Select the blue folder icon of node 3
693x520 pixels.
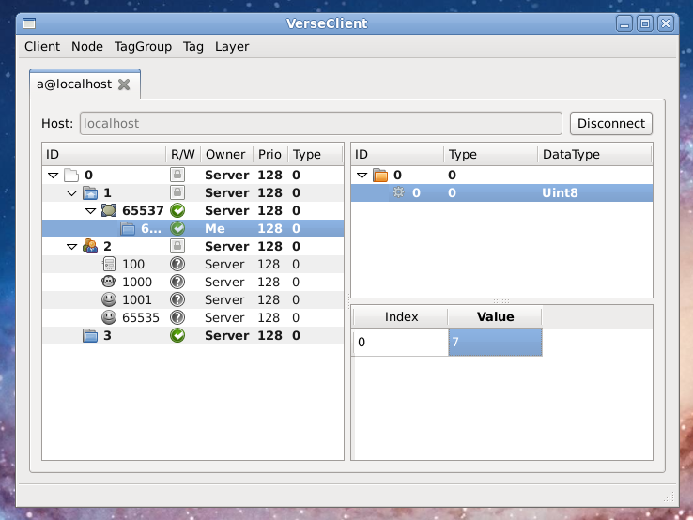pyautogui.click(x=90, y=335)
